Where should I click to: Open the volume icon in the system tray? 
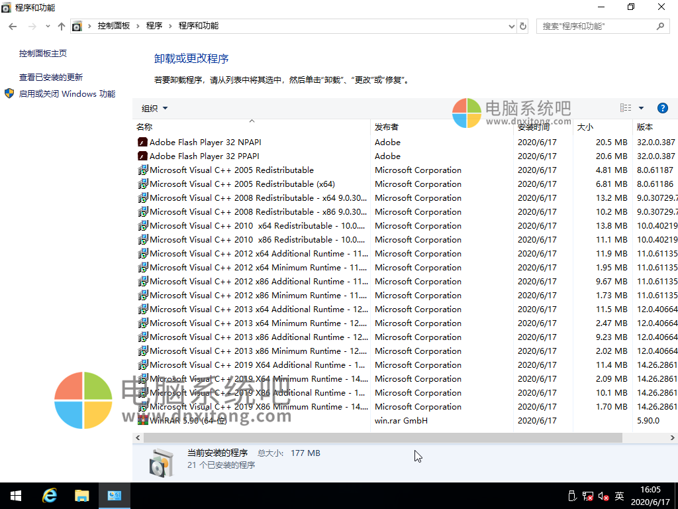tap(602, 495)
